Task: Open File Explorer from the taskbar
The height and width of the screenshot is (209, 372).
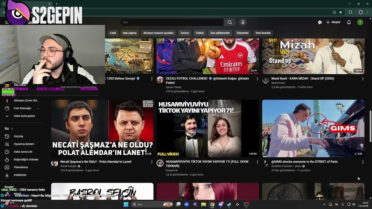Action: click(203, 204)
